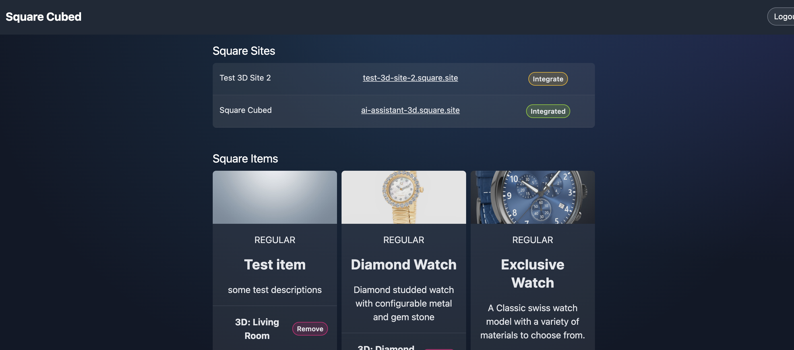794x350 pixels.
Task: Click the Square Items heading
Action: click(x=245, y=159)
